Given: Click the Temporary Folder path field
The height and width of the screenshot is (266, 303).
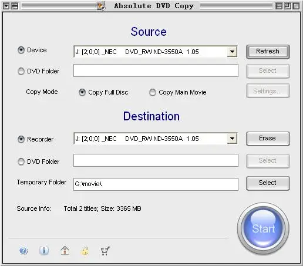Looking at the screenshot, I should click(156, 184).
